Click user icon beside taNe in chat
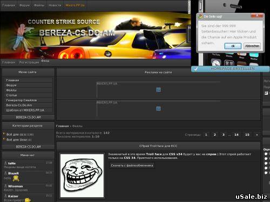The image size is (270, 202). tap(5, 163)
